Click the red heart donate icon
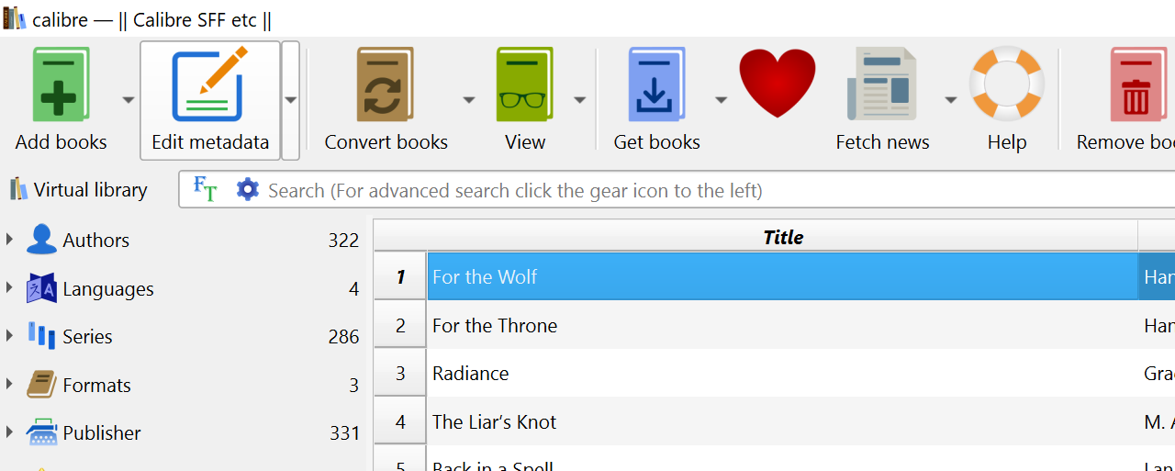1175x471 pixels. point(778,84)
